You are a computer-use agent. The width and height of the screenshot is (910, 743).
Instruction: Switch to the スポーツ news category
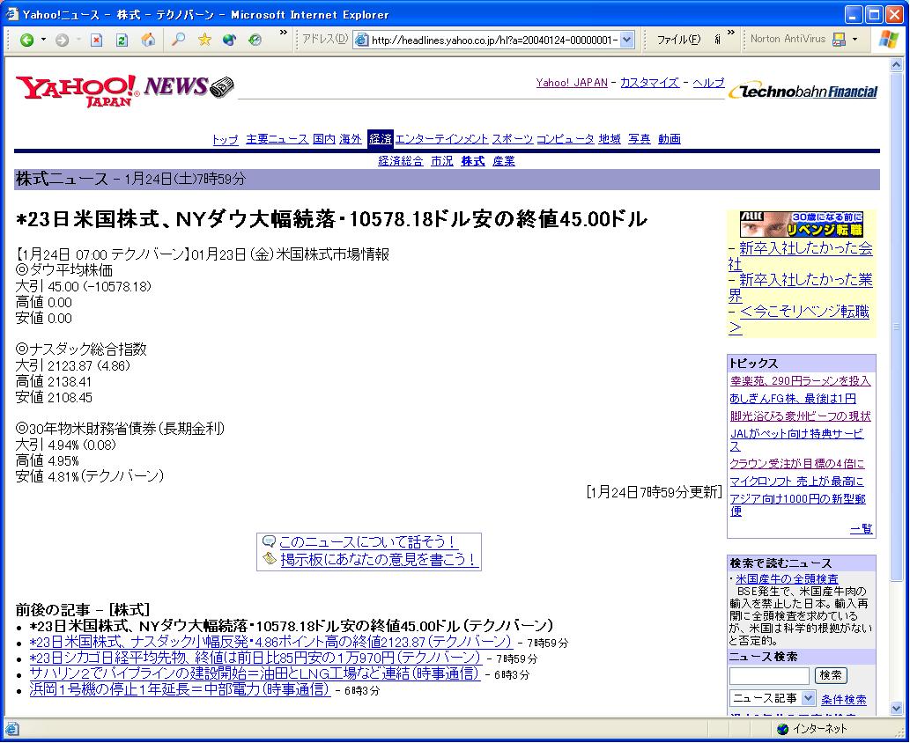512,139
